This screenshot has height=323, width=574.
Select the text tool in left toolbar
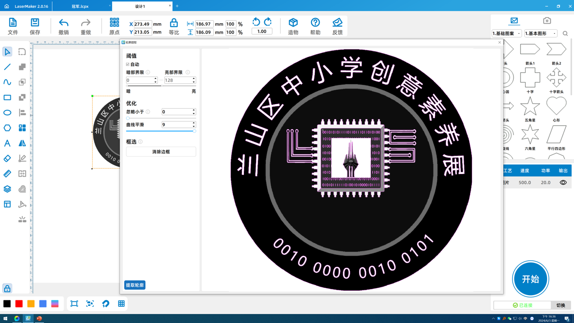click(7, 143)
